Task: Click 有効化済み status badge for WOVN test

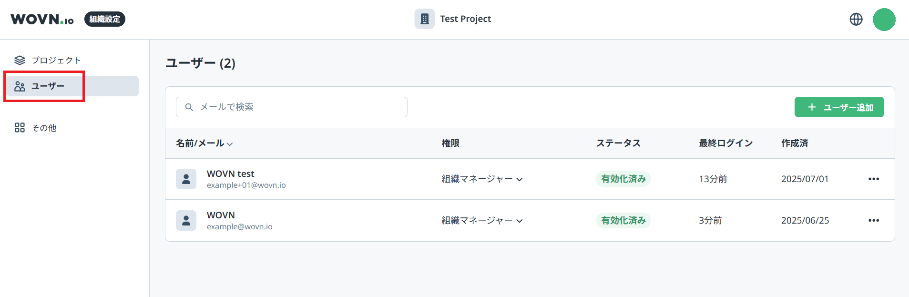Action: point(623,179)
